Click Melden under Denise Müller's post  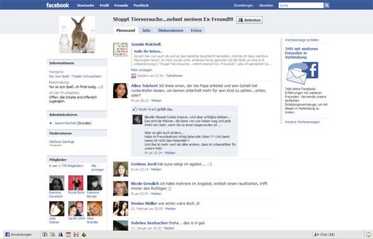pos(171,209)
